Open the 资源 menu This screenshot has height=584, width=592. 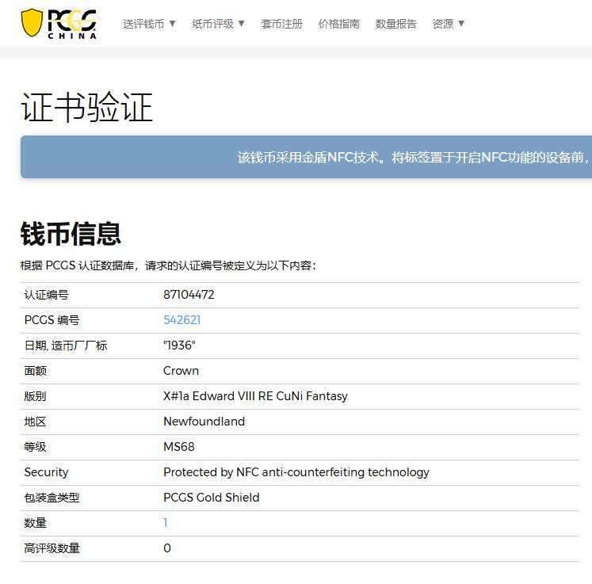click(x=443, y=24)
